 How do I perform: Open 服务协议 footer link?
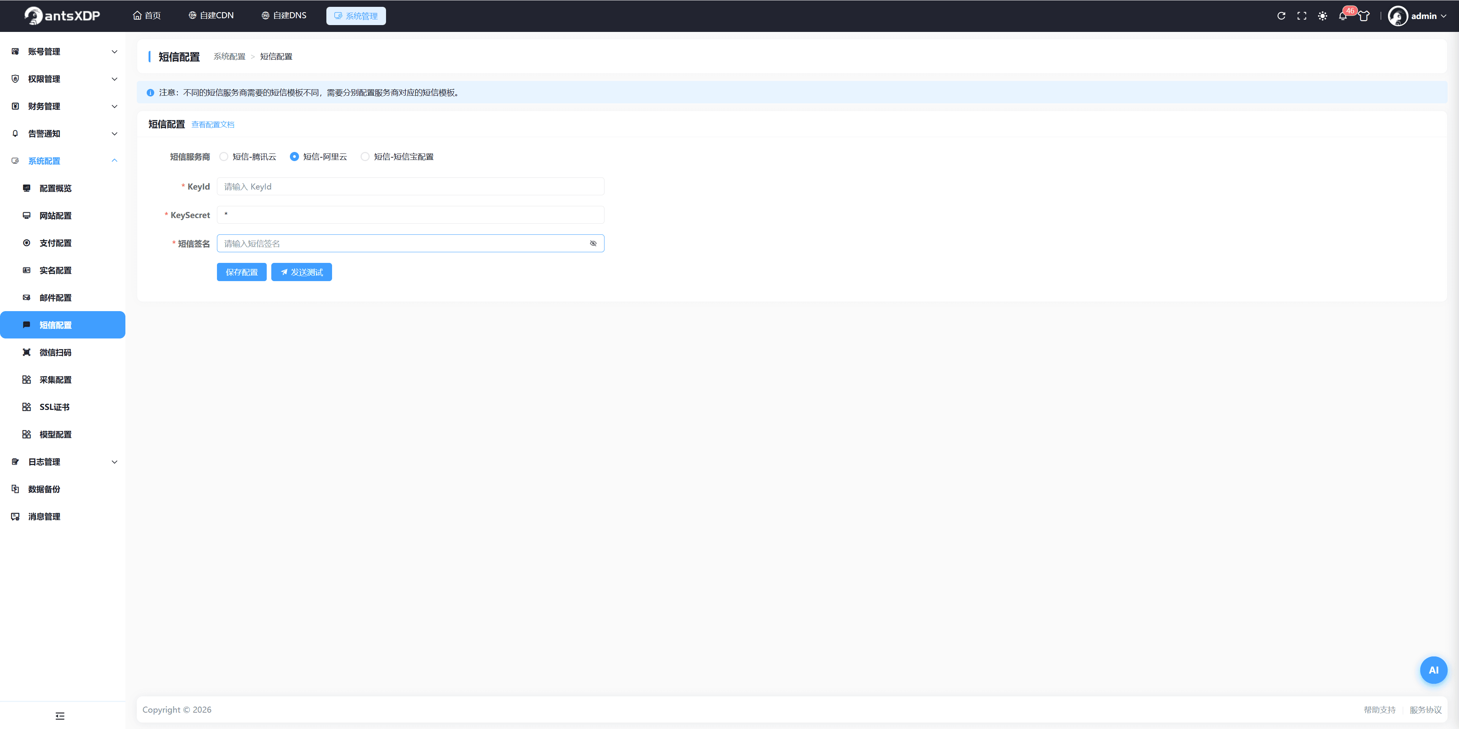pyautogui.click(x=1426, y=710)
